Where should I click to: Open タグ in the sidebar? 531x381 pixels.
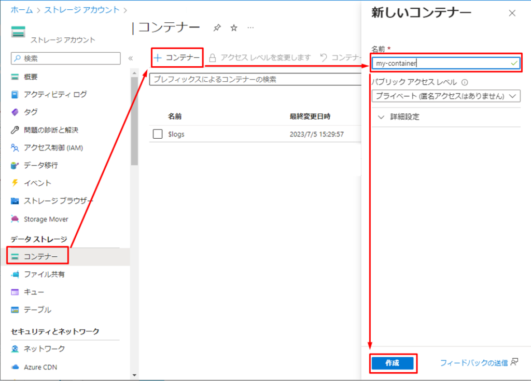[31, 112]
